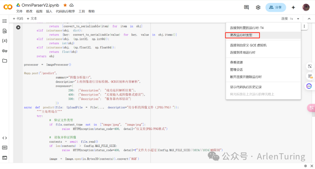Click the code line processor = ImageProcessor()
Image resolution: width=315 pixels, height=169 pixels.
[48, 65]
